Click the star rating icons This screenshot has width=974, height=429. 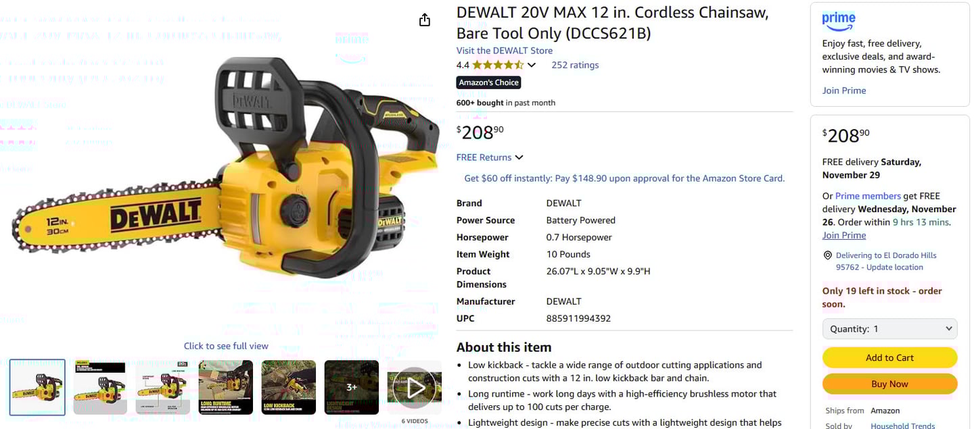[x=498, y=65]
